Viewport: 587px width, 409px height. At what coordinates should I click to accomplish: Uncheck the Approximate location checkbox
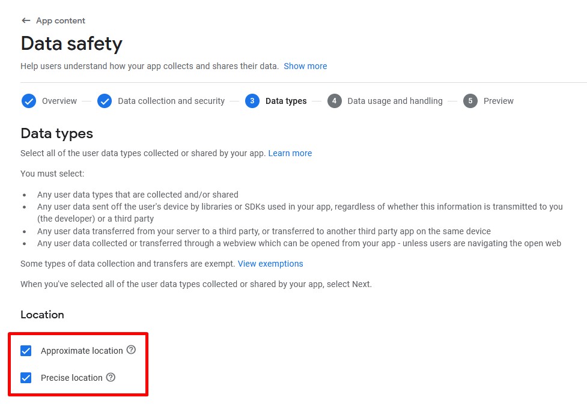click(26, 351)
